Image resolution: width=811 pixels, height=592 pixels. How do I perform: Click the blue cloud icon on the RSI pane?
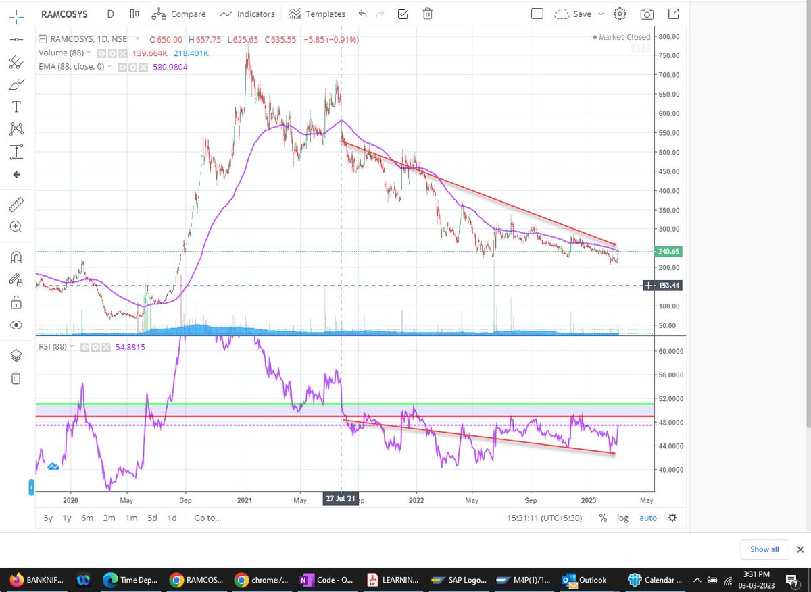(x=53, y=466)
